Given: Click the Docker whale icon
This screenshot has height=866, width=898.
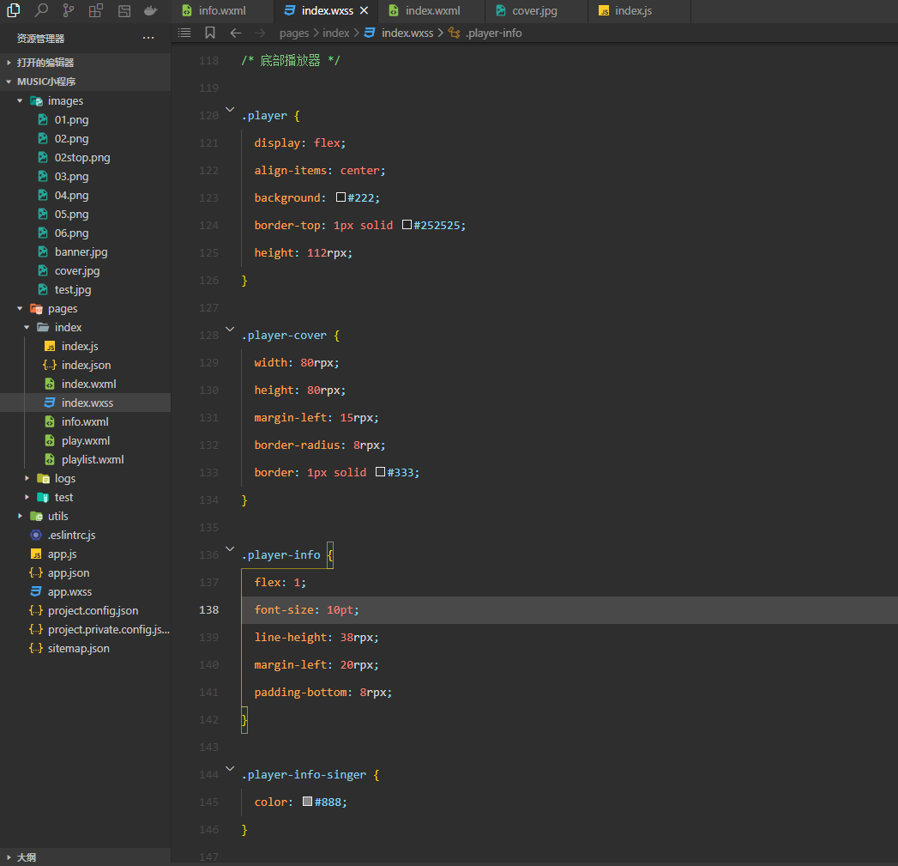Looking at the screenshot, I should [x=151, y=10].
